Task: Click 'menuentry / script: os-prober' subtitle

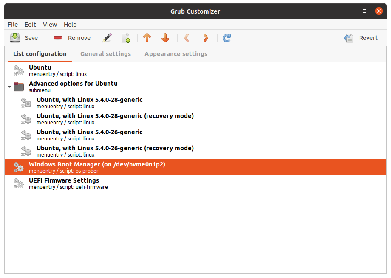Action: pos(64,171)
